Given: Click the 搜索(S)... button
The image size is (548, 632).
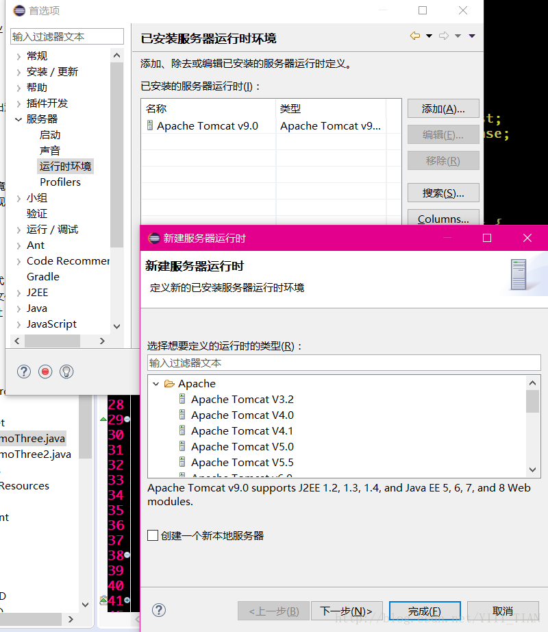Looking at the screenshot, I should (x=443, y=193).
